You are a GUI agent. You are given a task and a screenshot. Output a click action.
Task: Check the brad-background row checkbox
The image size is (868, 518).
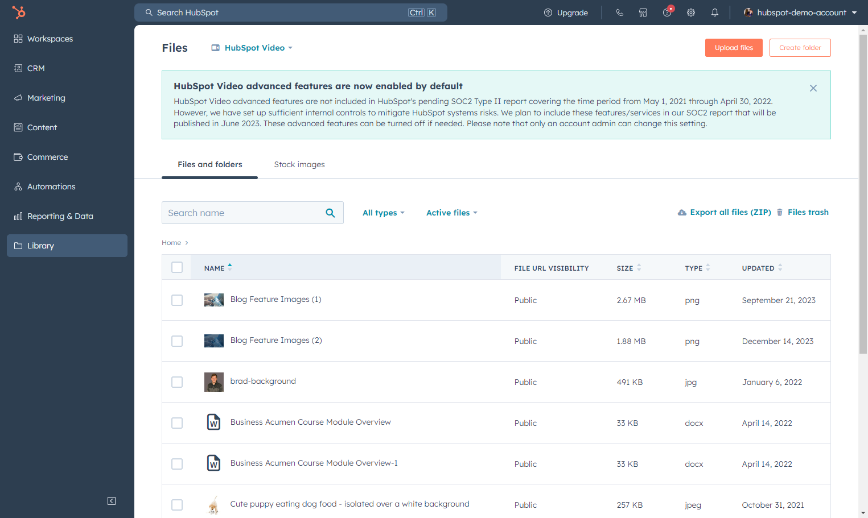click(177, 382)
